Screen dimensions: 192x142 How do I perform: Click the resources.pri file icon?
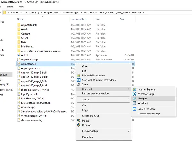pos(19,107)
